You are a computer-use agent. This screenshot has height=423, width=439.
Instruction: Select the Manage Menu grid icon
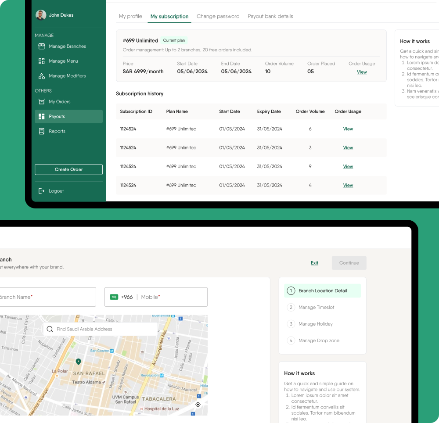(41, 61)
